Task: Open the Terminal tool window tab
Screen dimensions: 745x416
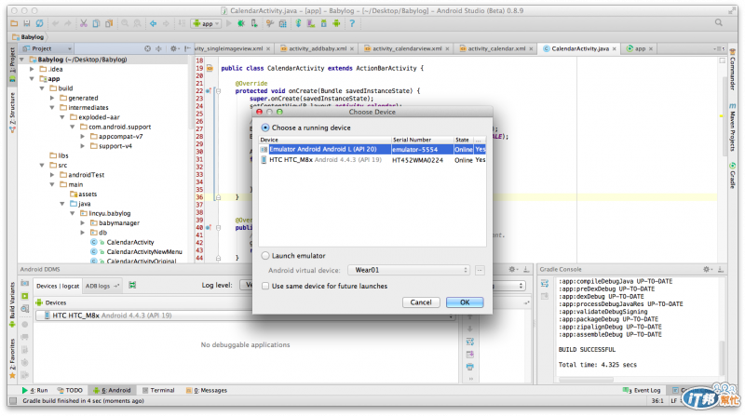Action: [x=158, y=390]
